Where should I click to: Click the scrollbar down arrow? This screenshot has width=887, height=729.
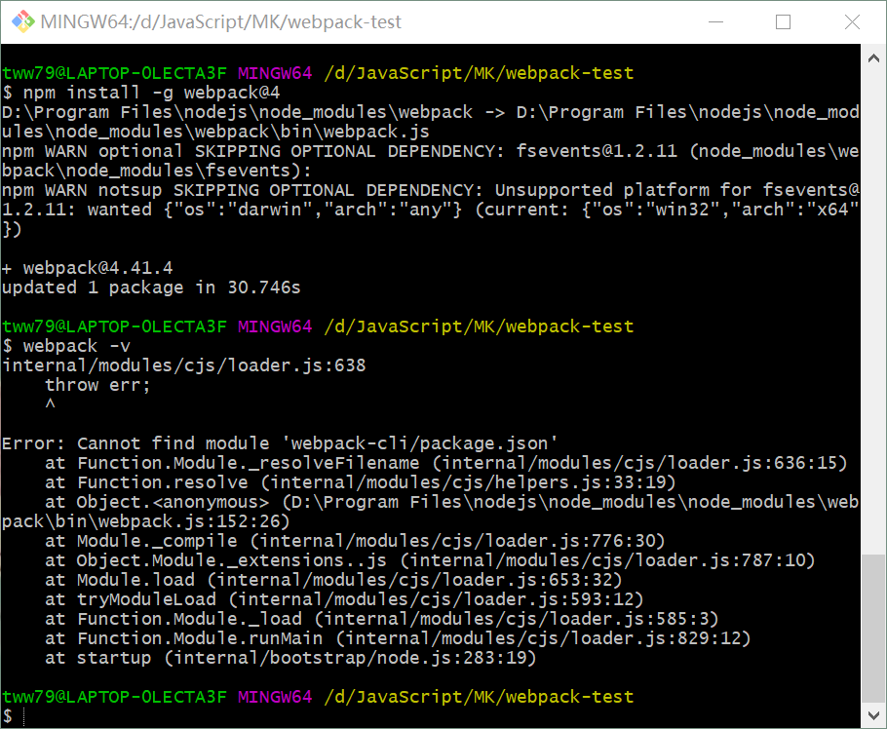pos(873,714)
